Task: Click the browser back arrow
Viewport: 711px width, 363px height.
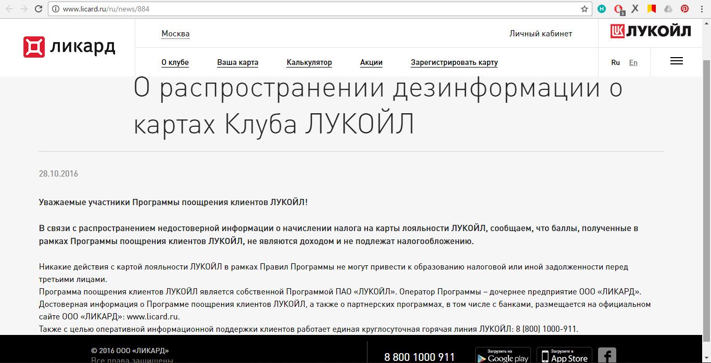Action: [9, 9]
